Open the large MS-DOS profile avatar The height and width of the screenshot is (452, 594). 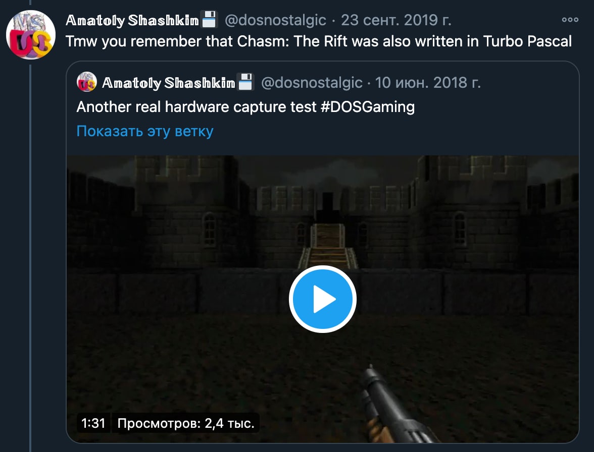31,35
